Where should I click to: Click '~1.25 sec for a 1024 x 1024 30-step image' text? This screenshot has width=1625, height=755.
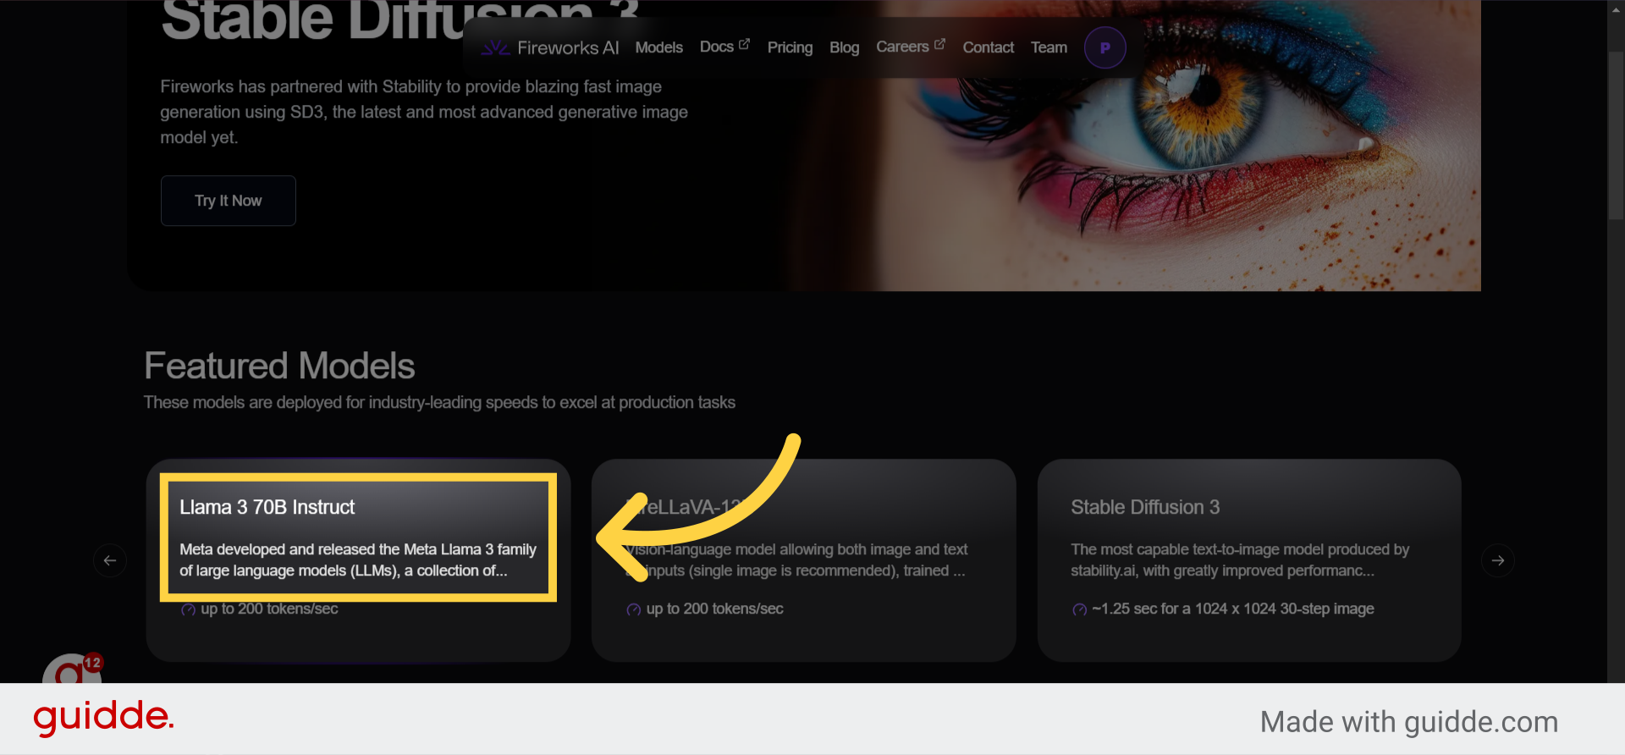click(1233, 609)
